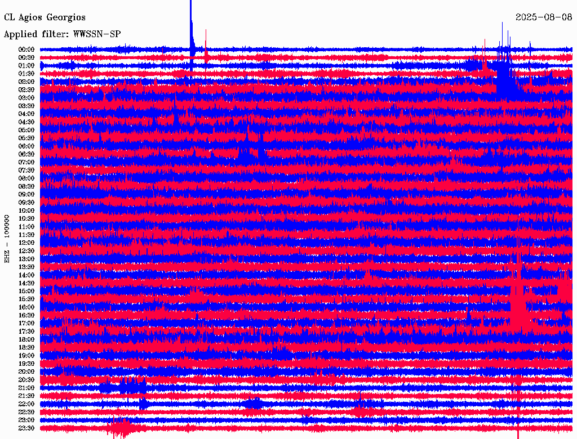Select the 17:30 time label

pyautogui.click(x=26, y=332)
